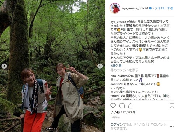Share the post using the share icon
175x132 pixels.
pos(131,106)
